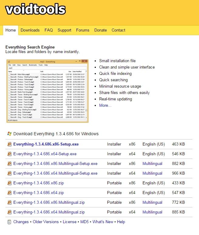Image resolution: width=199 pixels, height=235 pixels.
Task: Click the Everything application screenshot thumbnail
Action: click(x=47, y=91)
